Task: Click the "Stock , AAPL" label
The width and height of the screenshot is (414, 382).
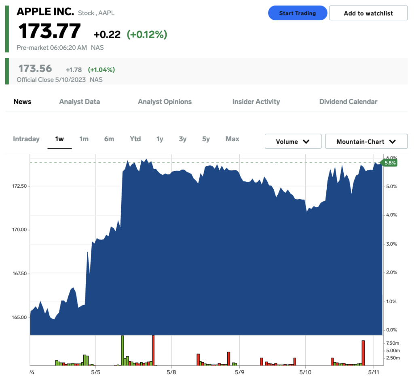Action: click(96, 13)
